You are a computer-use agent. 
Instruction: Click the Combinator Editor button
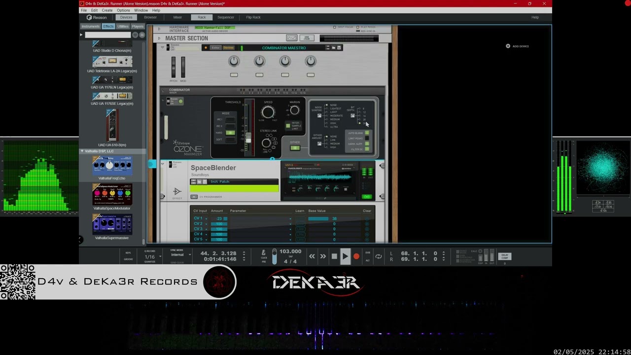(x=215, y=48)
